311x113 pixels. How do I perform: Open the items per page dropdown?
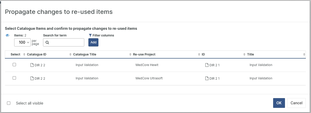click(x=22, y=42)
